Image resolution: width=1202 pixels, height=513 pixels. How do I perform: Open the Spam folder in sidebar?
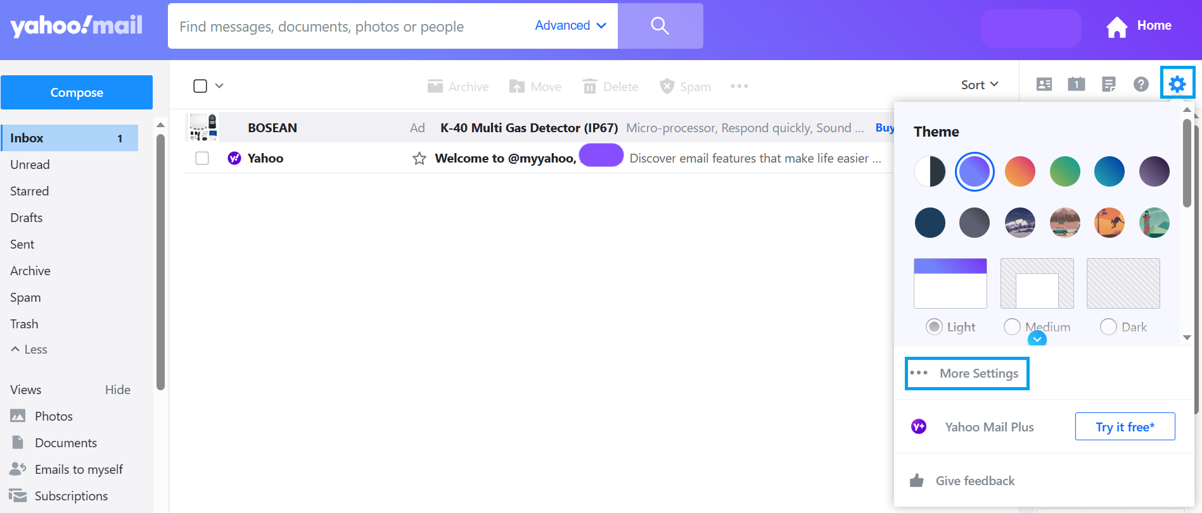click(x=25, y=297)
